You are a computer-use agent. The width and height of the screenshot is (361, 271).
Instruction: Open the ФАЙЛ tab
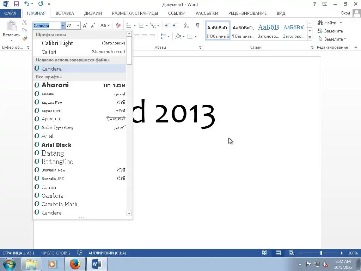pos(10,13)
